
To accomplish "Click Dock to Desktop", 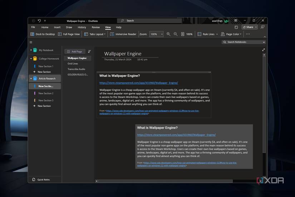I will tap(43, 34).
